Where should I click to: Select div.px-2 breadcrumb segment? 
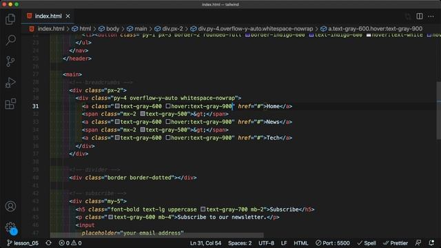[x=172, y=29]
